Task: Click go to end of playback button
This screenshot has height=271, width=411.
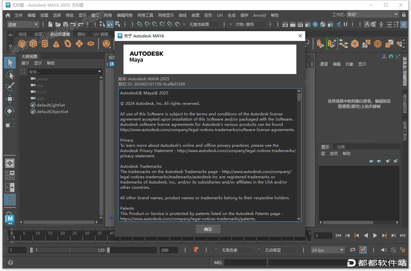Action: (402, 235)
